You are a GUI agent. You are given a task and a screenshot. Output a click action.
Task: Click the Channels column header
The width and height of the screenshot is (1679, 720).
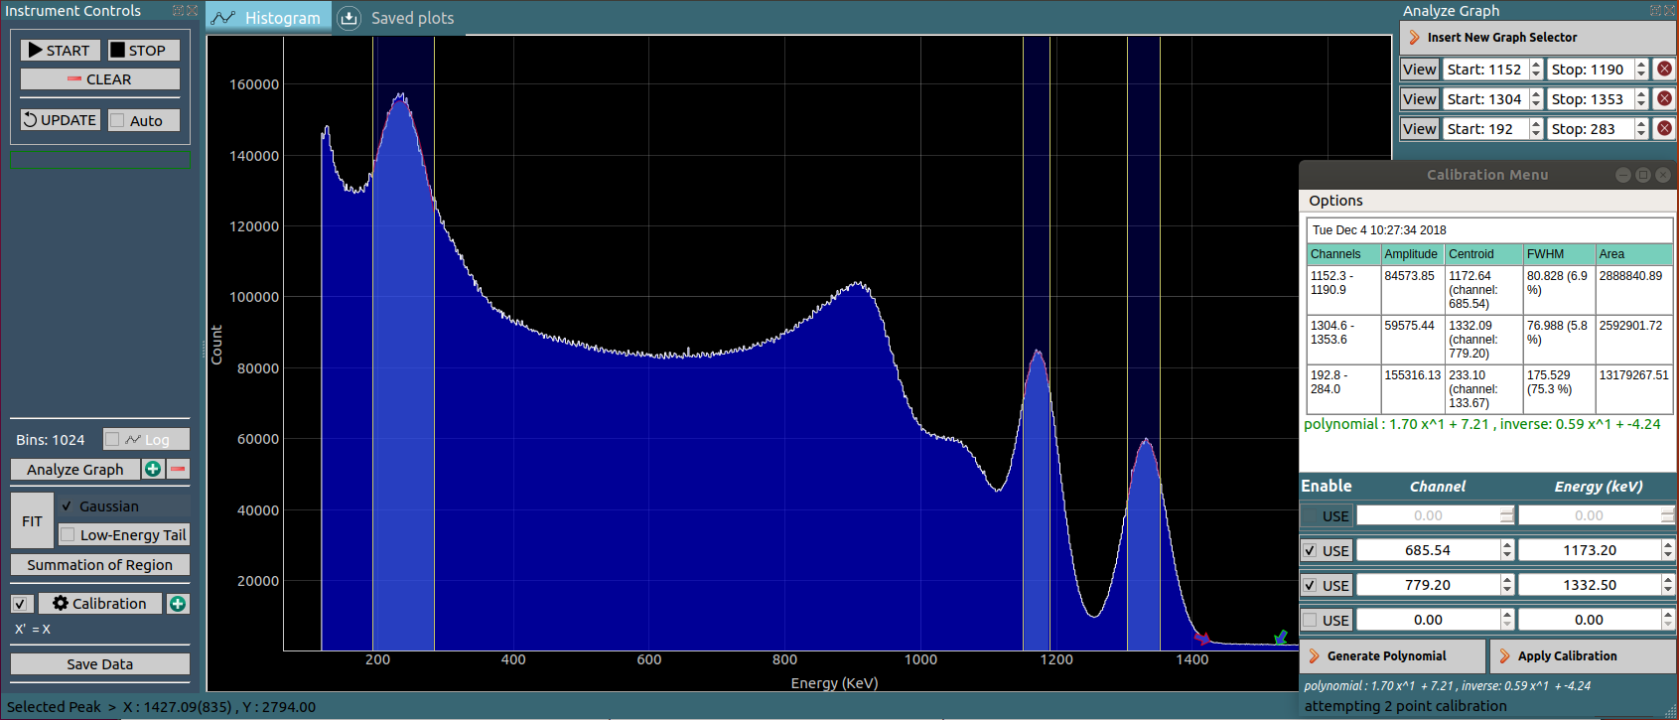[1343, 254]
